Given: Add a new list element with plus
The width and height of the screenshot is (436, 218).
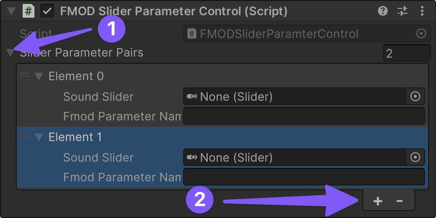Looking at the screenshot, I should point(377,201).
